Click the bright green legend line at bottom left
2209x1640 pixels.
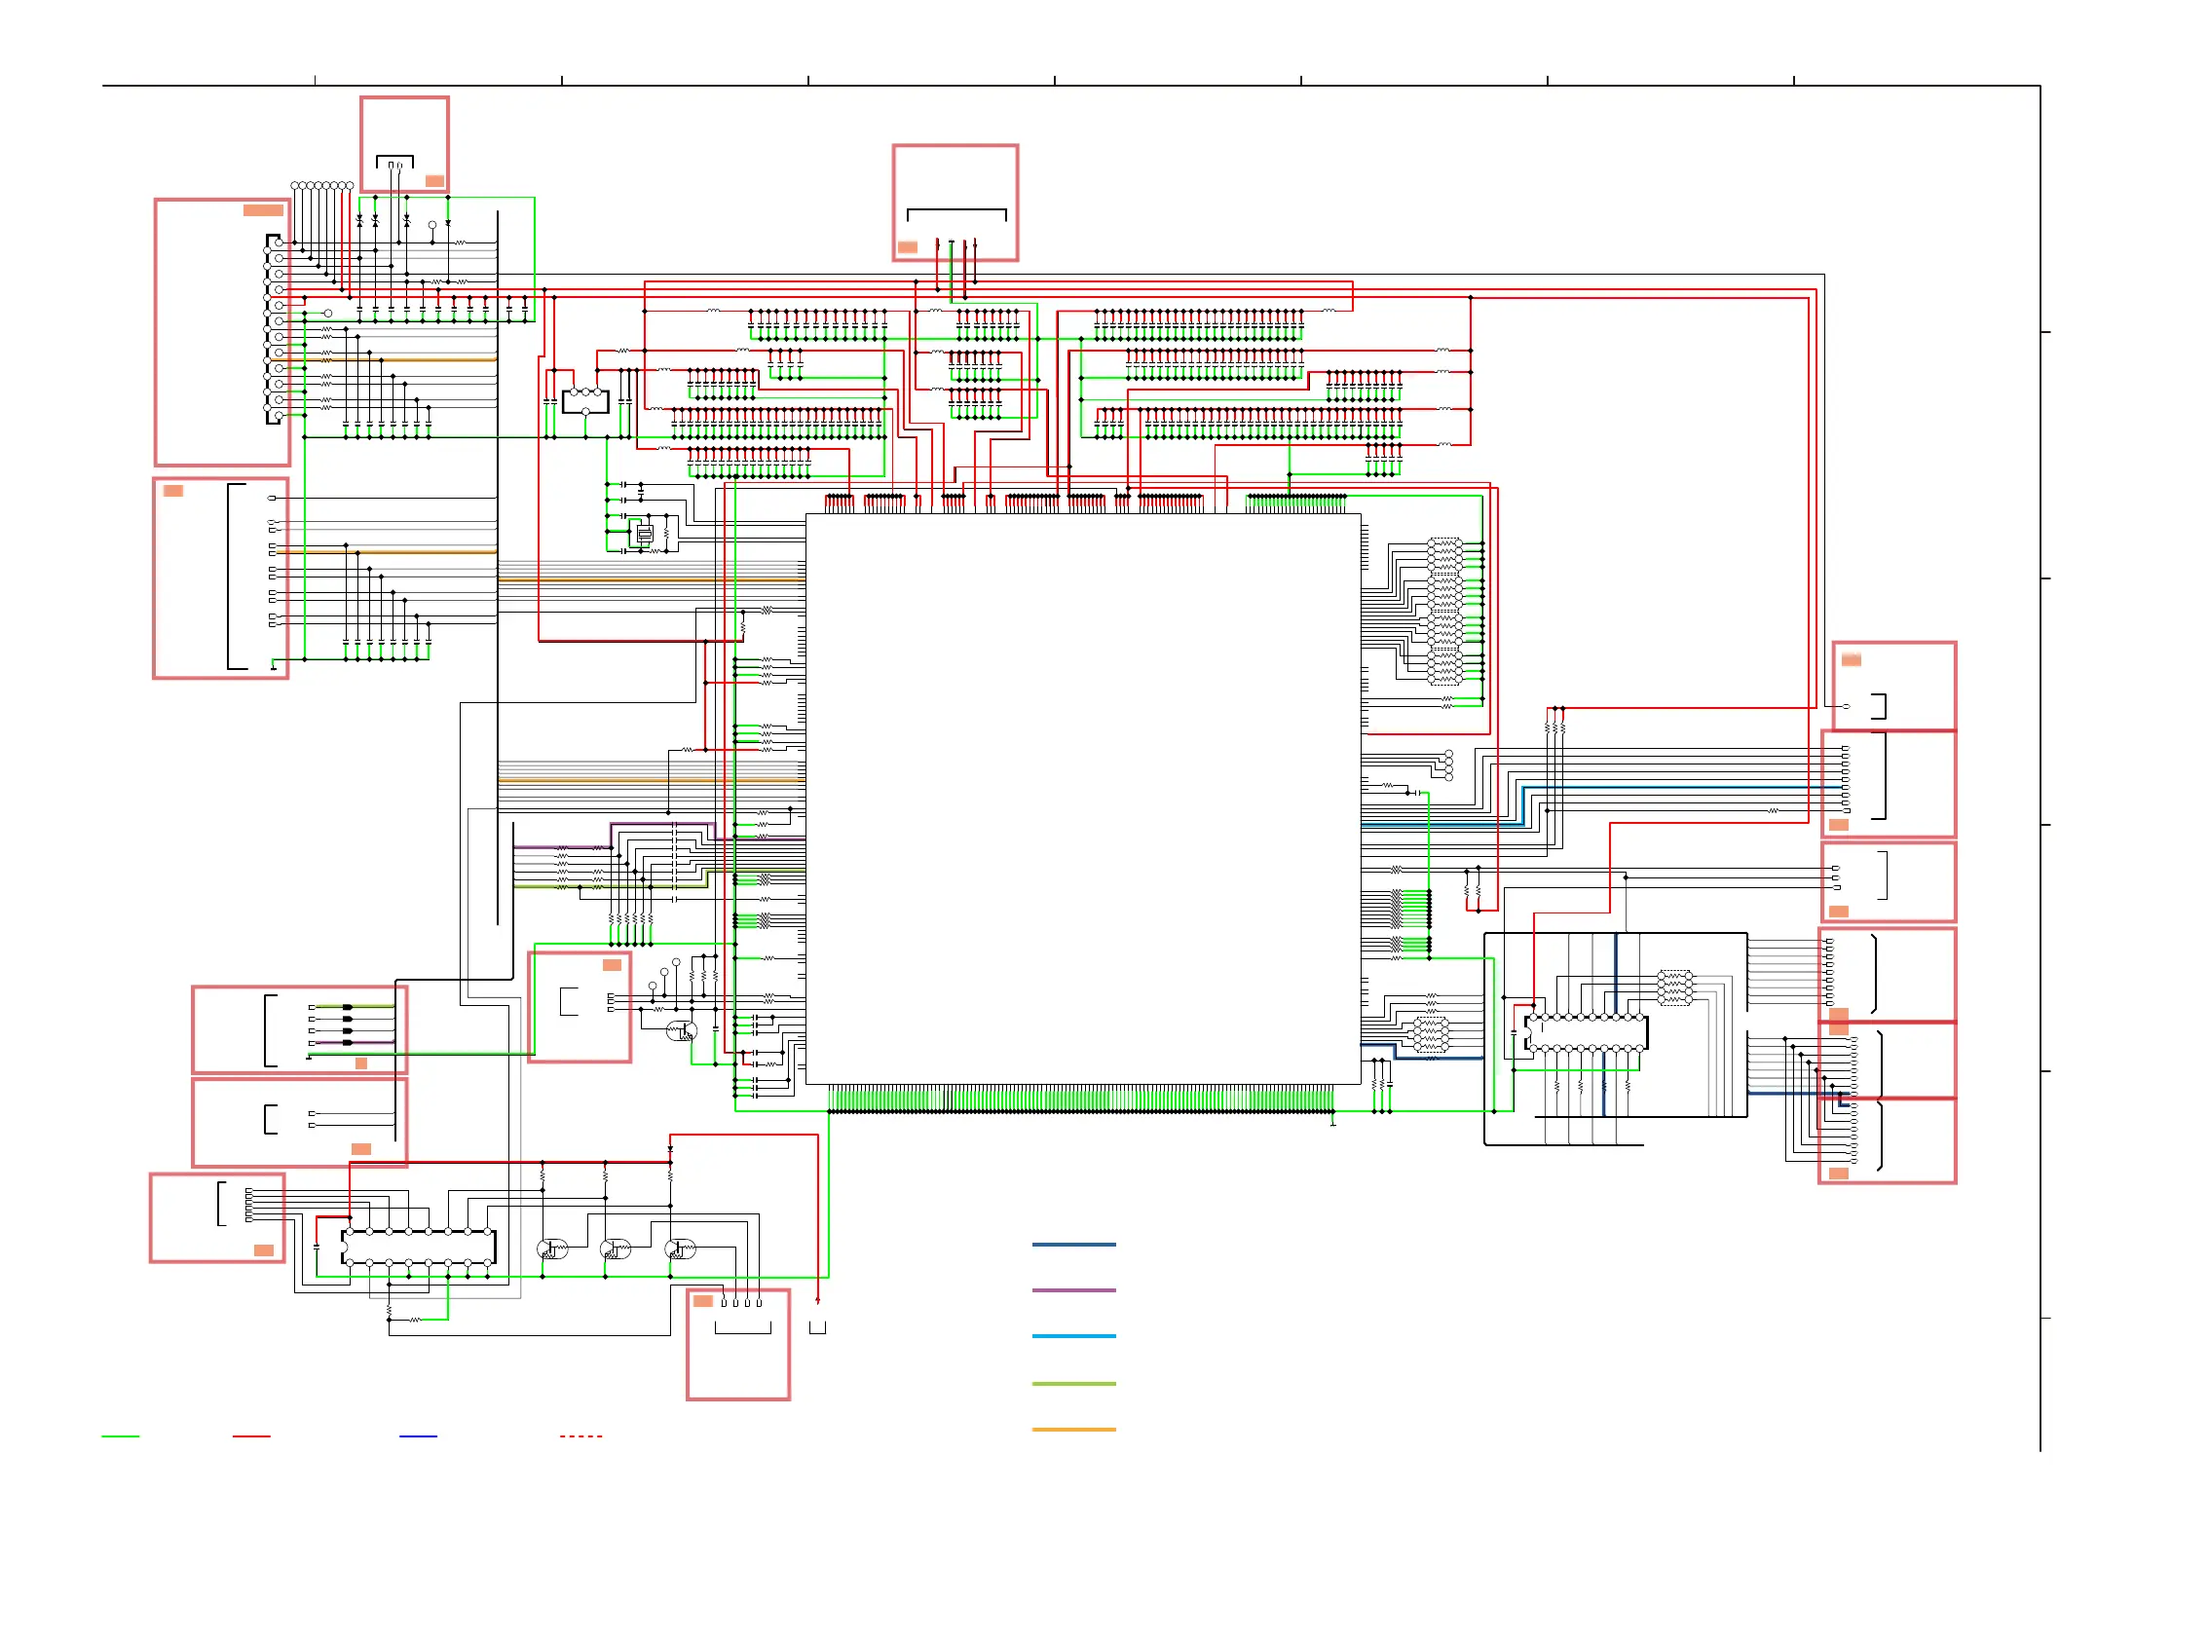(x=120, y=1435)
